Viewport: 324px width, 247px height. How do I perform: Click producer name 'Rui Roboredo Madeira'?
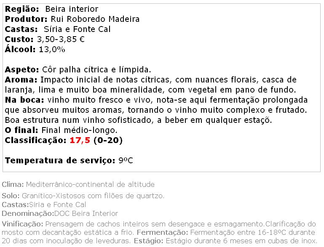coord(95,19)
